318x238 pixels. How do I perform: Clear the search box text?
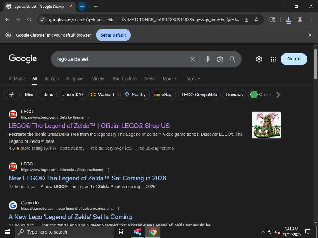193,59
